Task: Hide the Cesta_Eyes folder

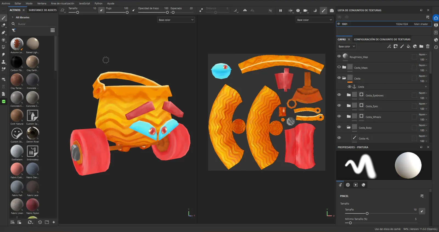Action: (x=339, y=106)
